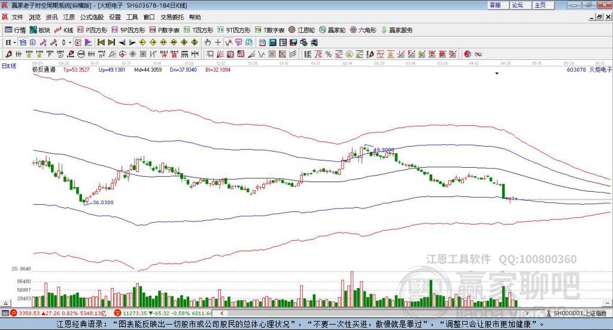
Task: Open the 浏览 menu
Action: coord(35,17)
